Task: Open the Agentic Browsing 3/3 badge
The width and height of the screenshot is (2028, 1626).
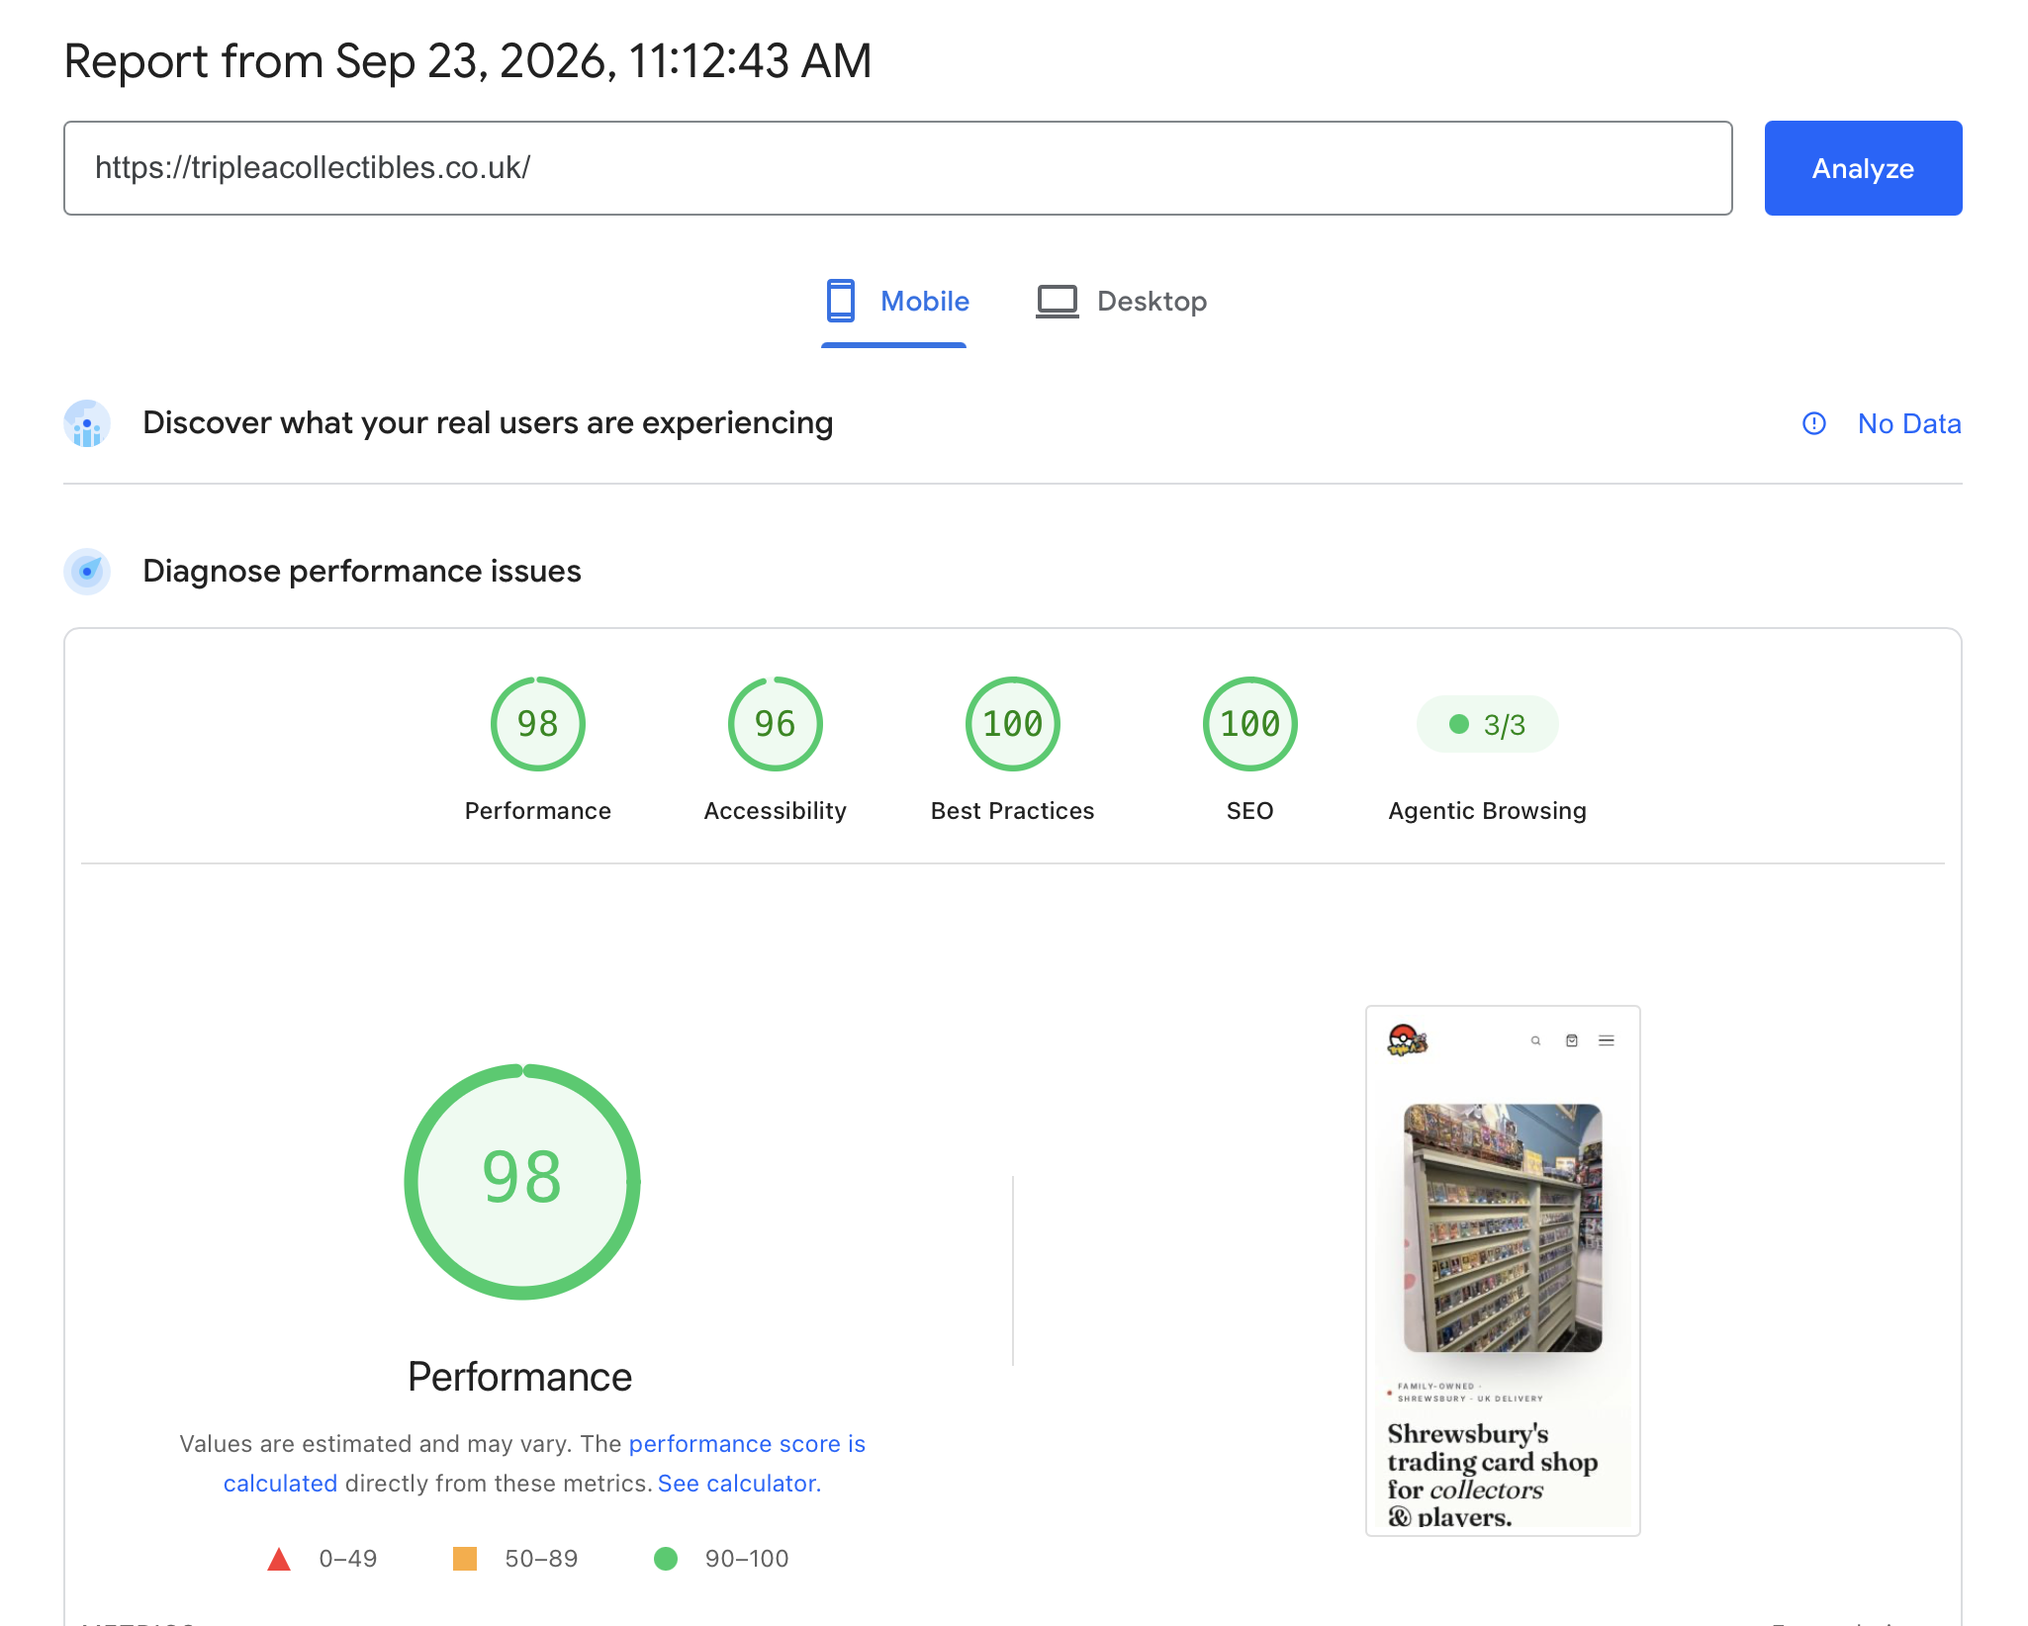Action: tap(1488, 725)
